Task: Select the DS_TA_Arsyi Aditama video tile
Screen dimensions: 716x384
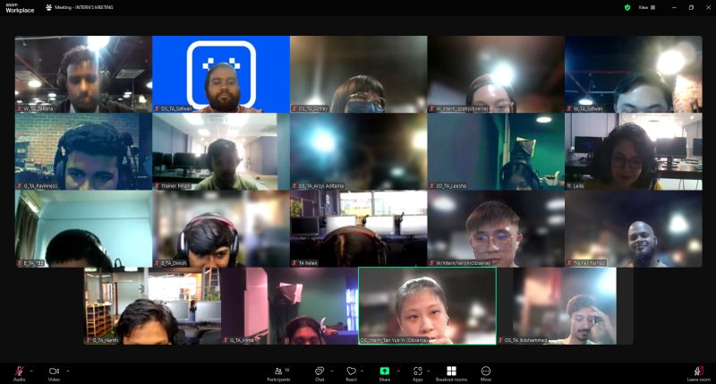Action: pyautogui.click(x=359, y=151)
